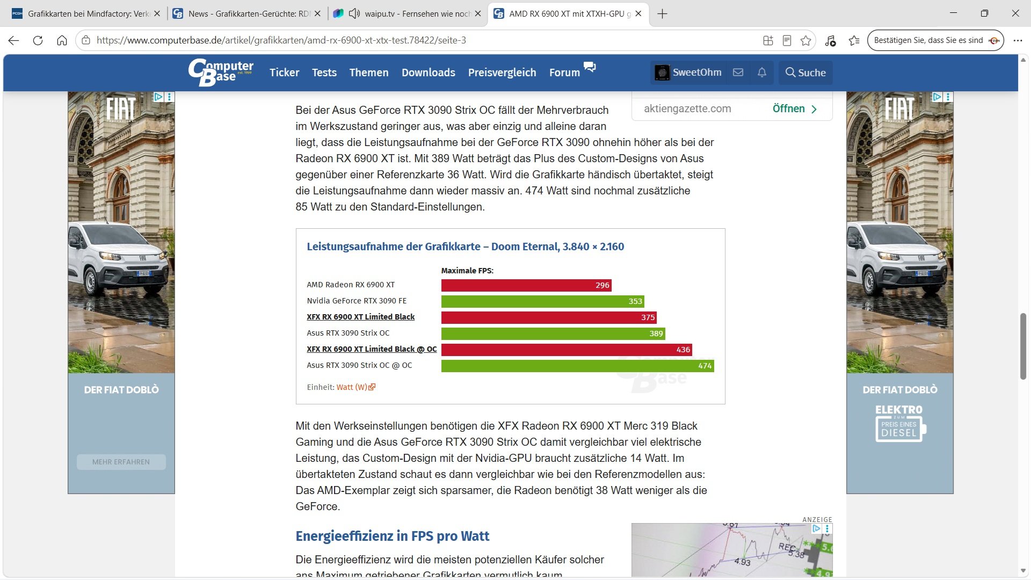The image size is (1031, 580).
Task: Open the immersive reader icon
Action: (787, 40)
